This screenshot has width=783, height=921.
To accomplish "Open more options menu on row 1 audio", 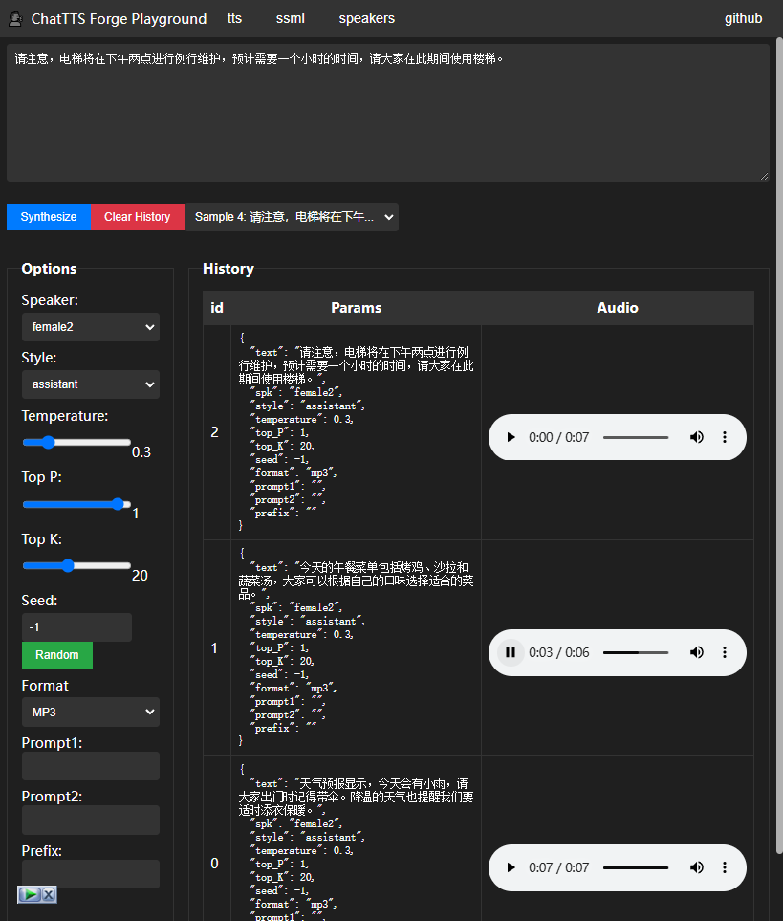I will point(725,652).
